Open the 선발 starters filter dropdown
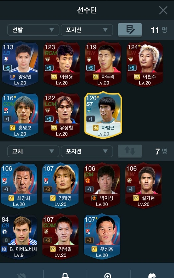Image resolution: width=174 pixels, height=278 pixels. 33,30
